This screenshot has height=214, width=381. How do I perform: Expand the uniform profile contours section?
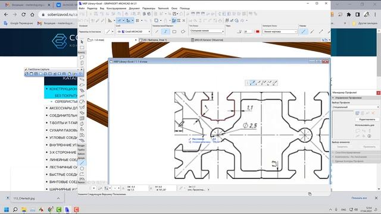(355, 161)
